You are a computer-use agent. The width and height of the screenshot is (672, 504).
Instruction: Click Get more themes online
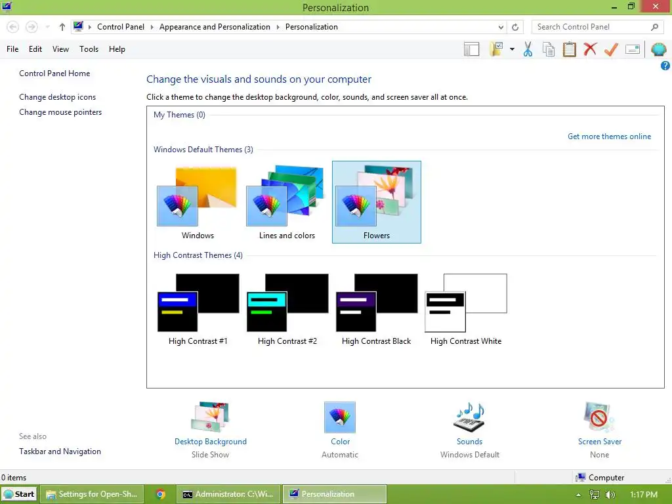coord(609,136)
